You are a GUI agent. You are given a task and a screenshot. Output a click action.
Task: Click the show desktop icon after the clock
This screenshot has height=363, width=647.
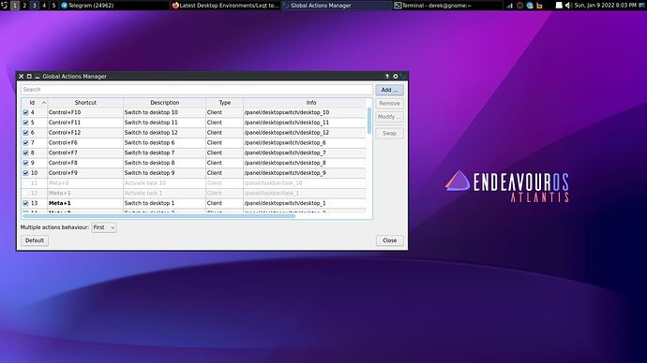pyautogui.click(x=642, y=6)
